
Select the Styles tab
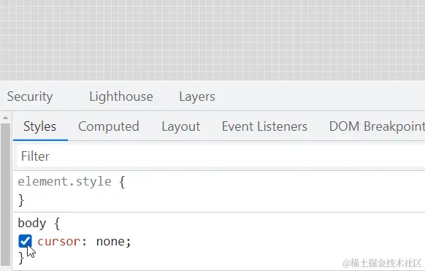point(40,126)
